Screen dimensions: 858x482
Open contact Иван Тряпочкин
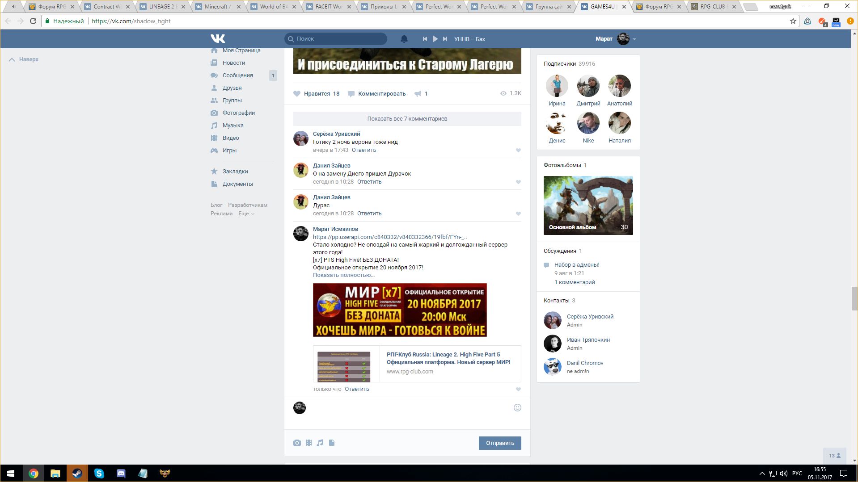click(x=588, y=340)
